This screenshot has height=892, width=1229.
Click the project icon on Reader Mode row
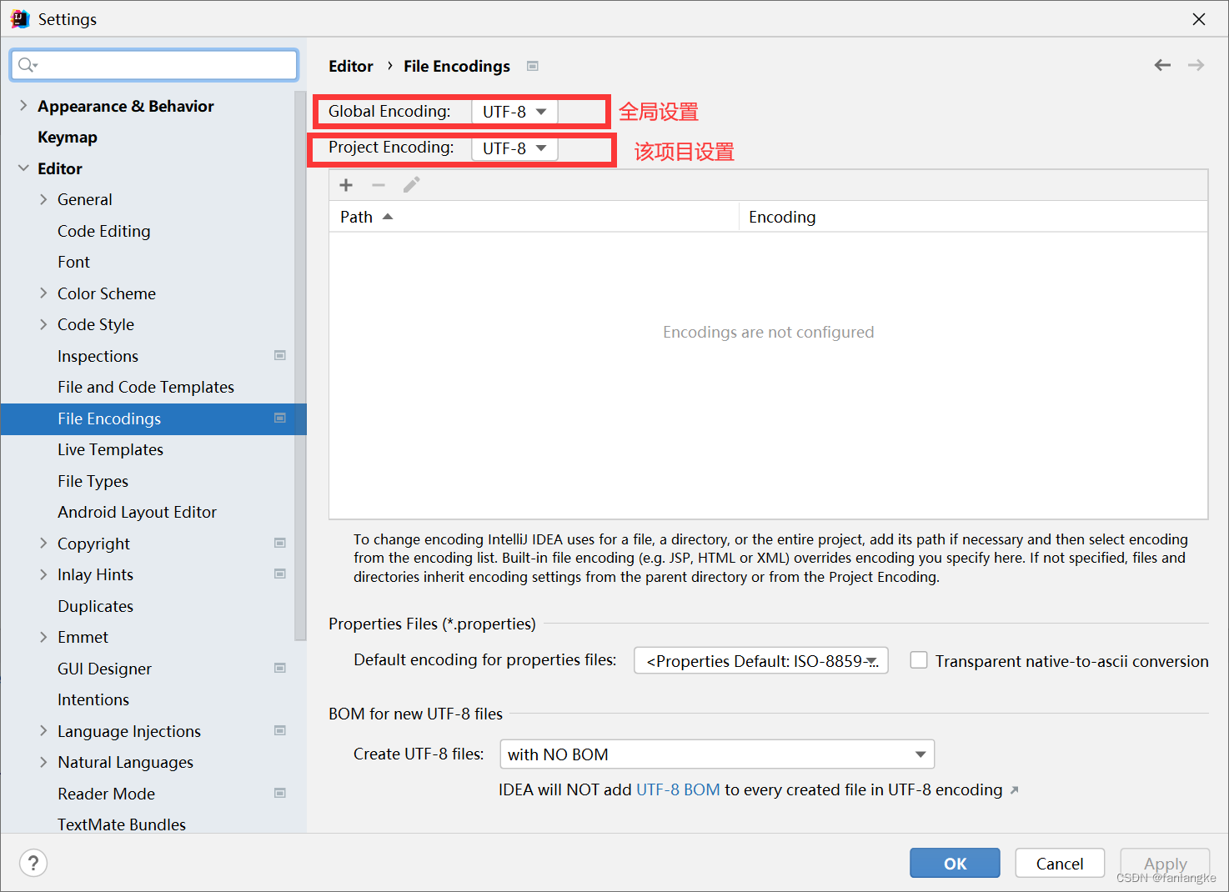coord(280,793)
